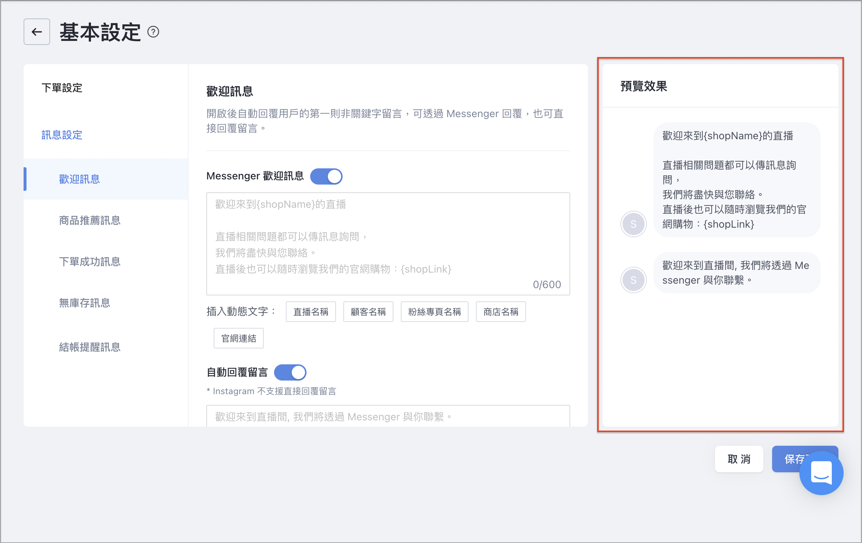862x543 pixels.
Task: Click the 取消 button
Action: pos(739,459)
